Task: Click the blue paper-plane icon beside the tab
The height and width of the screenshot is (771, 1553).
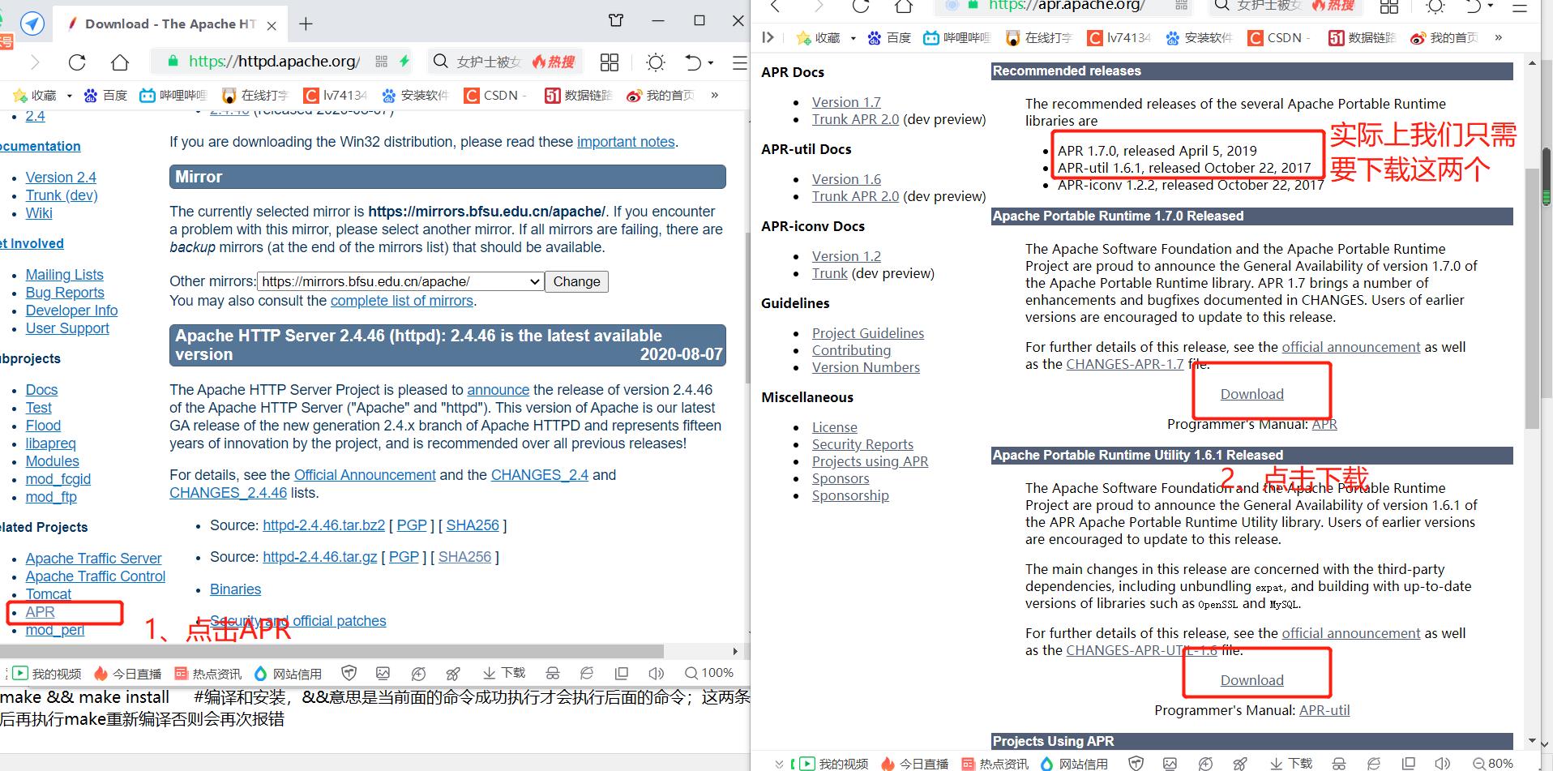Action: click(32, 24)
